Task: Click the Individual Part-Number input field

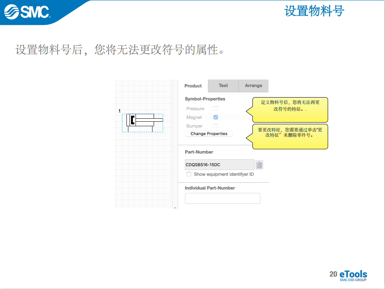Action: coord(222,198)
